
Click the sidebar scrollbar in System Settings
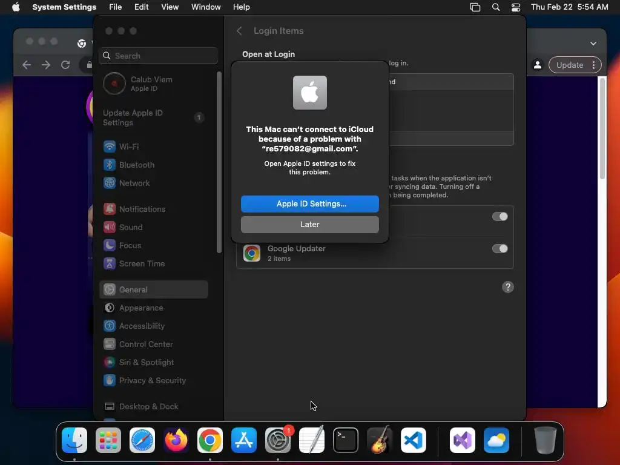click(x=219, y=162)
